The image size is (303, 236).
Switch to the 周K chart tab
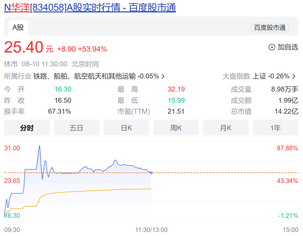tap(176, 128)
